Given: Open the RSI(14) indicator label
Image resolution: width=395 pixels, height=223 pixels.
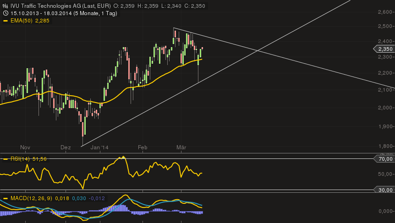Looking at the screenshot, I should [21, 159].
